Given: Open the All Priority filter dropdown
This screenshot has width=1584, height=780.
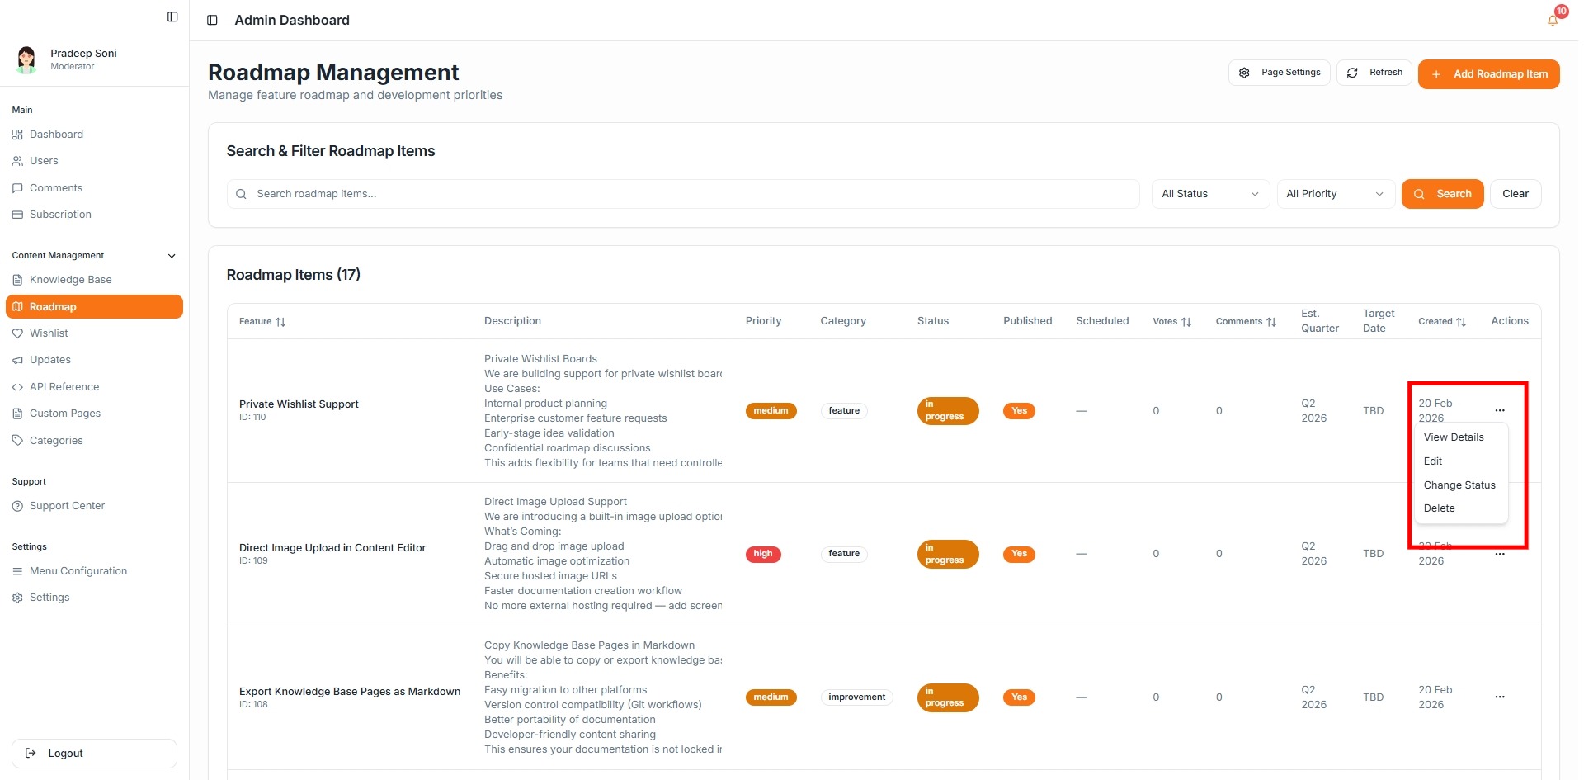Looking at the screenshot, I should [x=1335, y=194].
